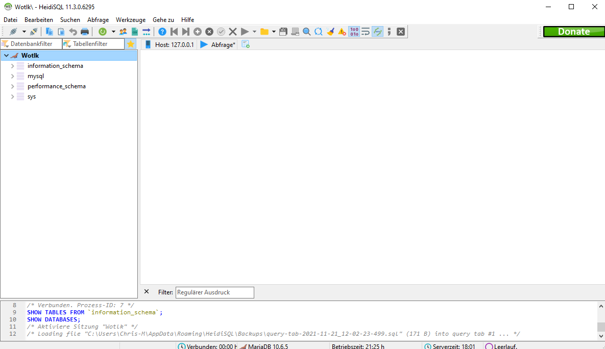The width and height of the screenshot is (605, 349).
Task: Select information_schema in tree
Action: tap(55, 66)
